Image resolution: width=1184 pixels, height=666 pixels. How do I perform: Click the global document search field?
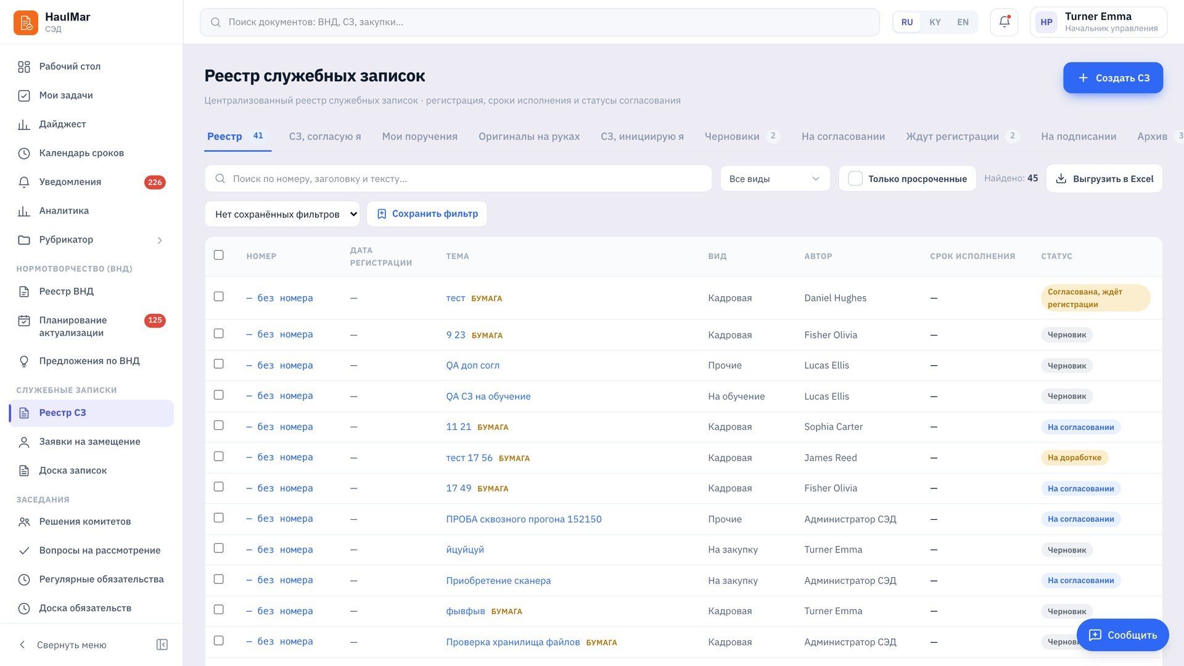point(540,22)
